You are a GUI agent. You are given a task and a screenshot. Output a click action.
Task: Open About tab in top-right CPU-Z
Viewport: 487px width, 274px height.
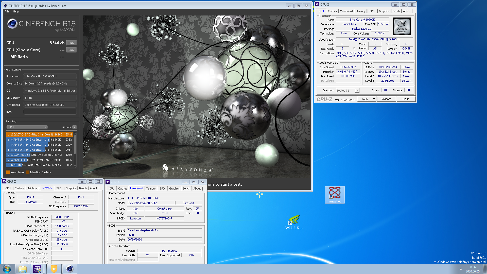tap(407, 11)
